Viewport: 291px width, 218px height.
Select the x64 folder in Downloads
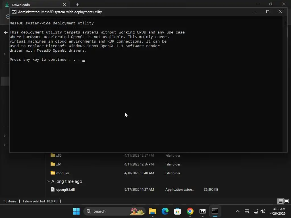tap(59, 164)
